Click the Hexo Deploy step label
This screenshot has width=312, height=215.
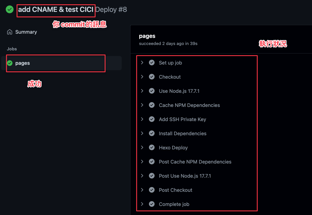(x=173, y=148)
